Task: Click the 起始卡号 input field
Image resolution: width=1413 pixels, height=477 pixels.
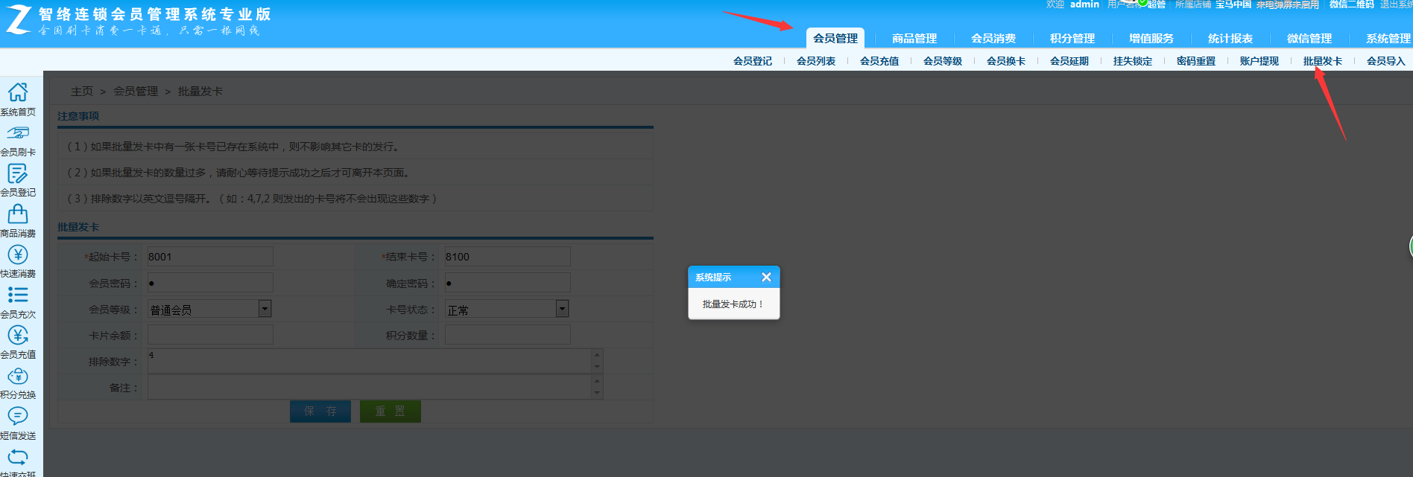Action: tap(210, 257)
